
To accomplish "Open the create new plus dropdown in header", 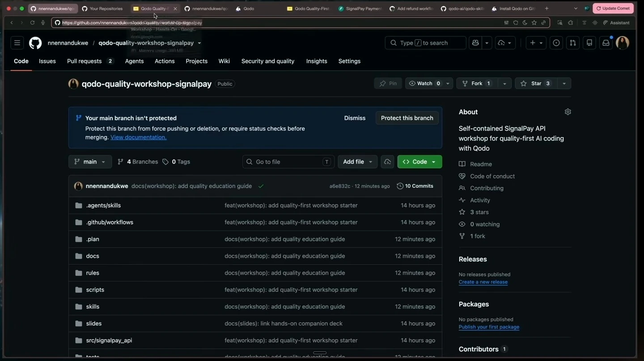I will pos(536,43).
